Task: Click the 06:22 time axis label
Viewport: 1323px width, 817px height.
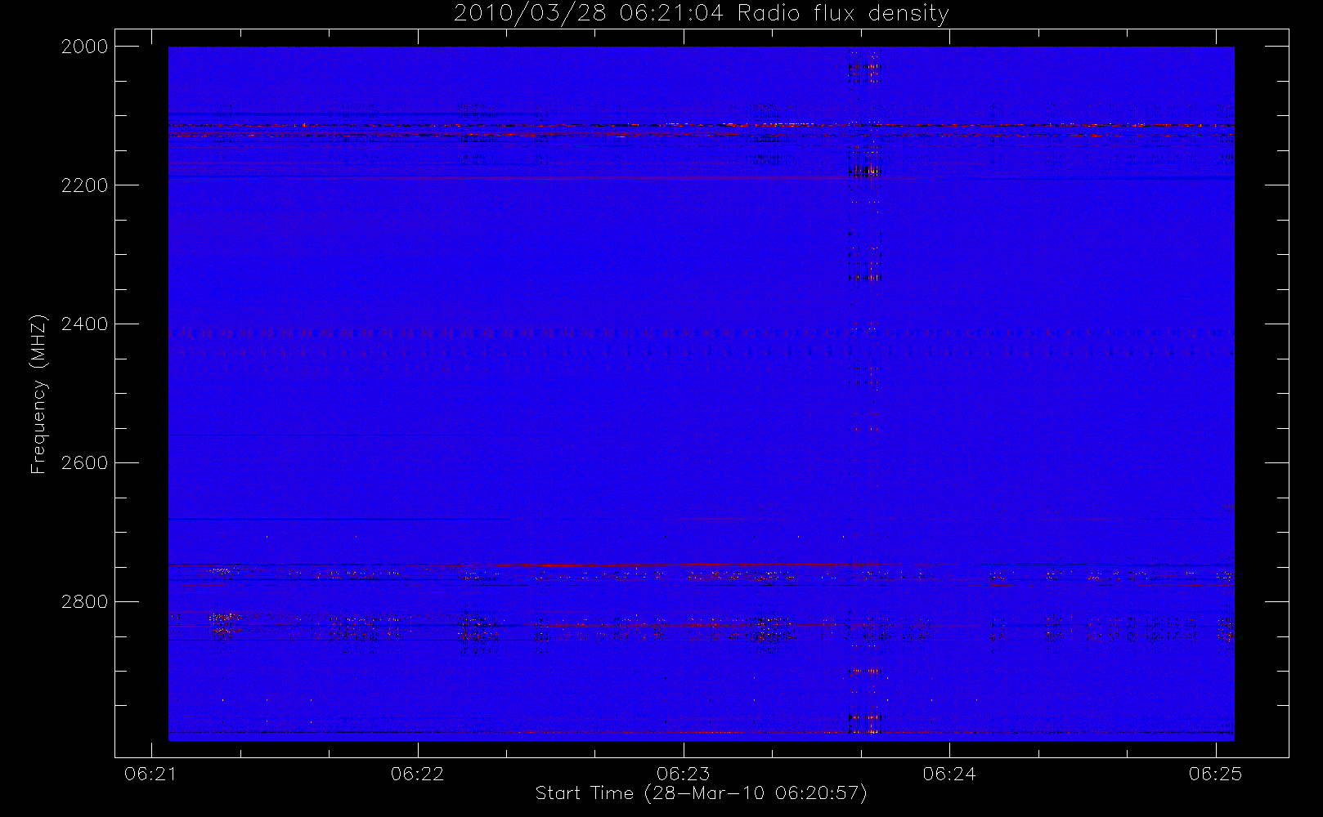Action: pos(417,774)
